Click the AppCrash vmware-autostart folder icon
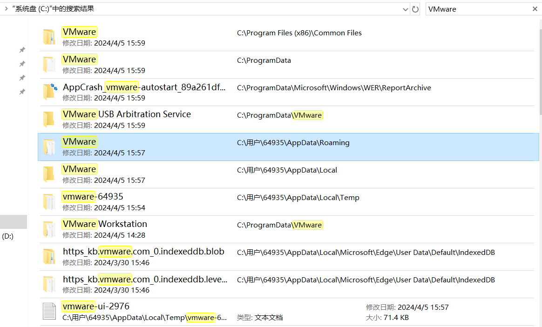 pyautogui.click(x=50, y=92)
